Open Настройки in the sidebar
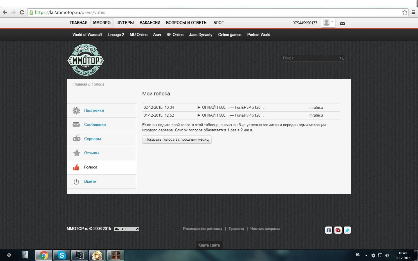Viewport: 418px width, 261px height. [x=94, y=110]
